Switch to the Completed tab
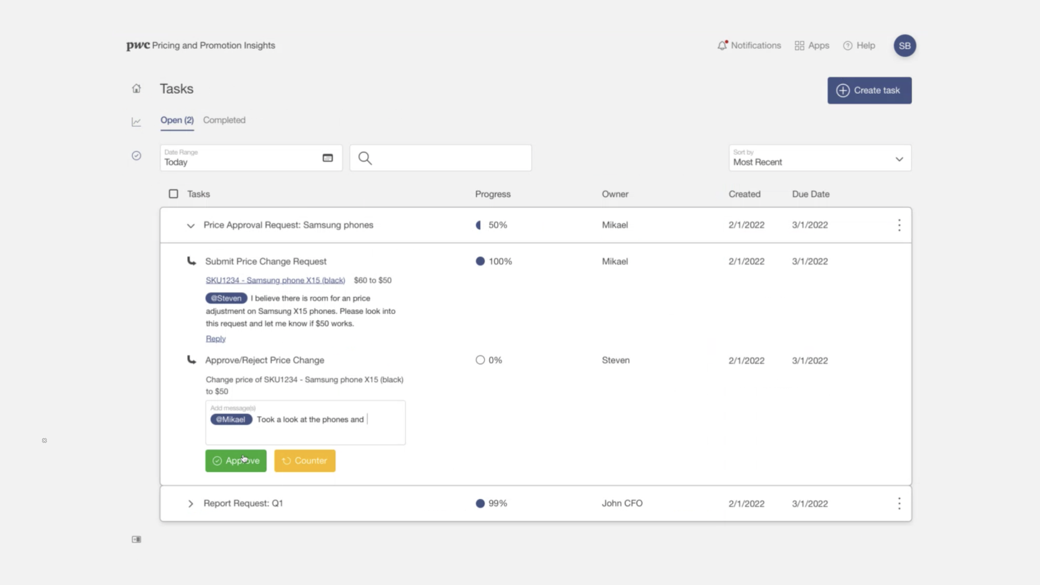 pos(224,120)
